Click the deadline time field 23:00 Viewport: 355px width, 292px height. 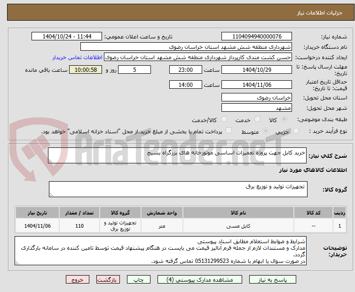186,69
